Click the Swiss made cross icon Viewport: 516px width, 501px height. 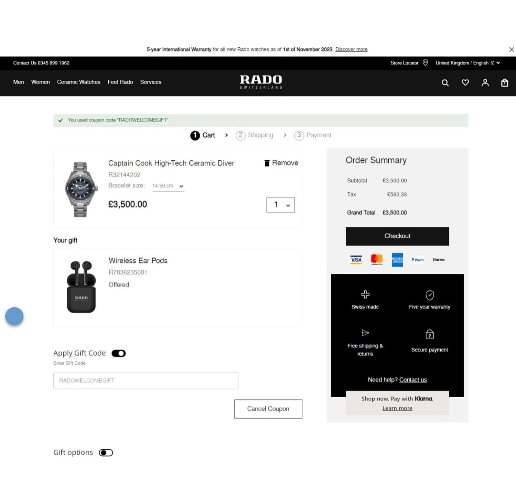click(x=365, y=294)
